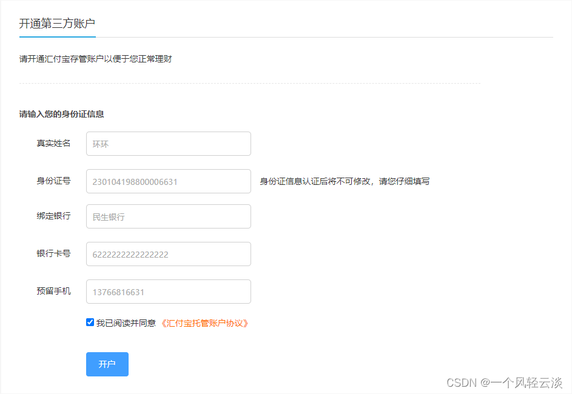Viewport: 572px width, 394px height.
Task: Select the 绑定银行 input field
Action: (169, 216)
